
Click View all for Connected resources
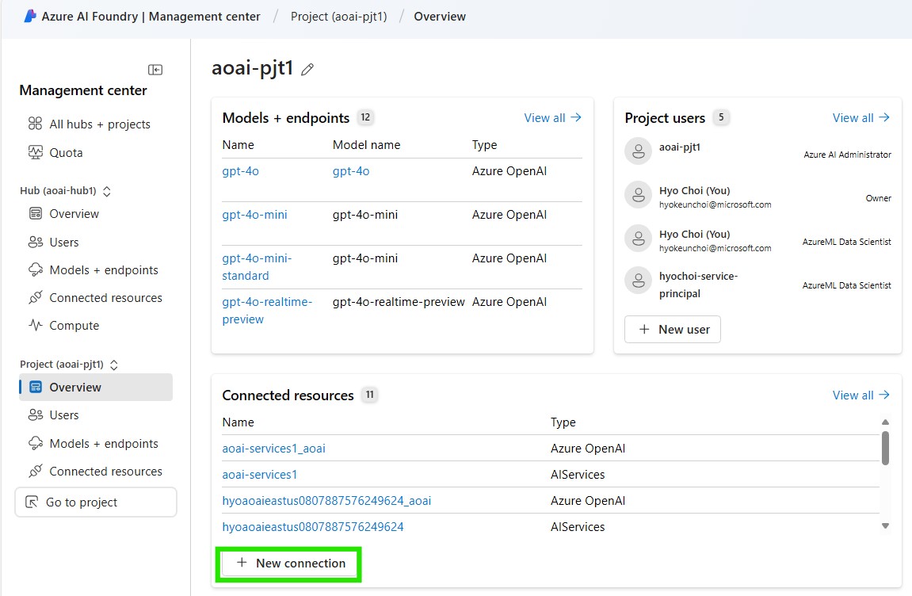coord(860,395)
